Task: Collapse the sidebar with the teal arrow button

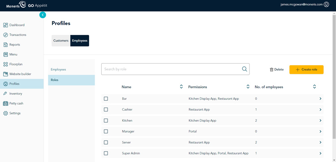Action: tap(43, 15)
